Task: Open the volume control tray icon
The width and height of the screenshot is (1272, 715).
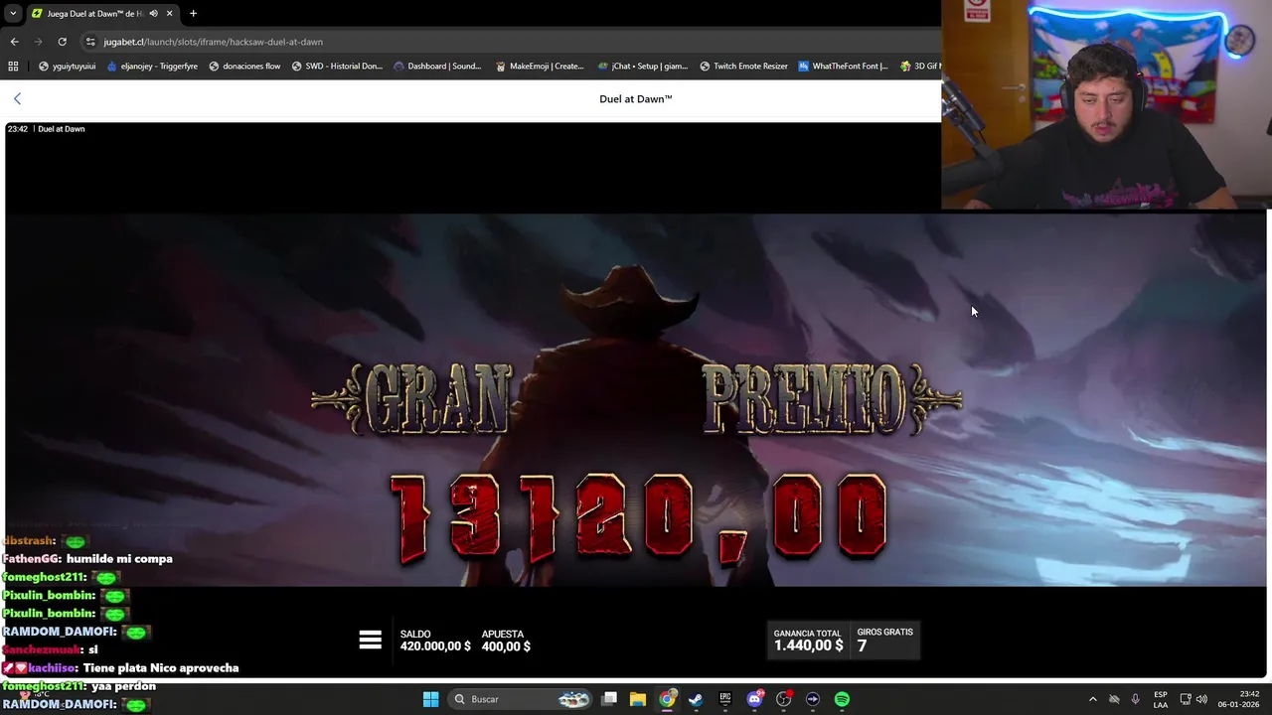Action: [1201, 699]
